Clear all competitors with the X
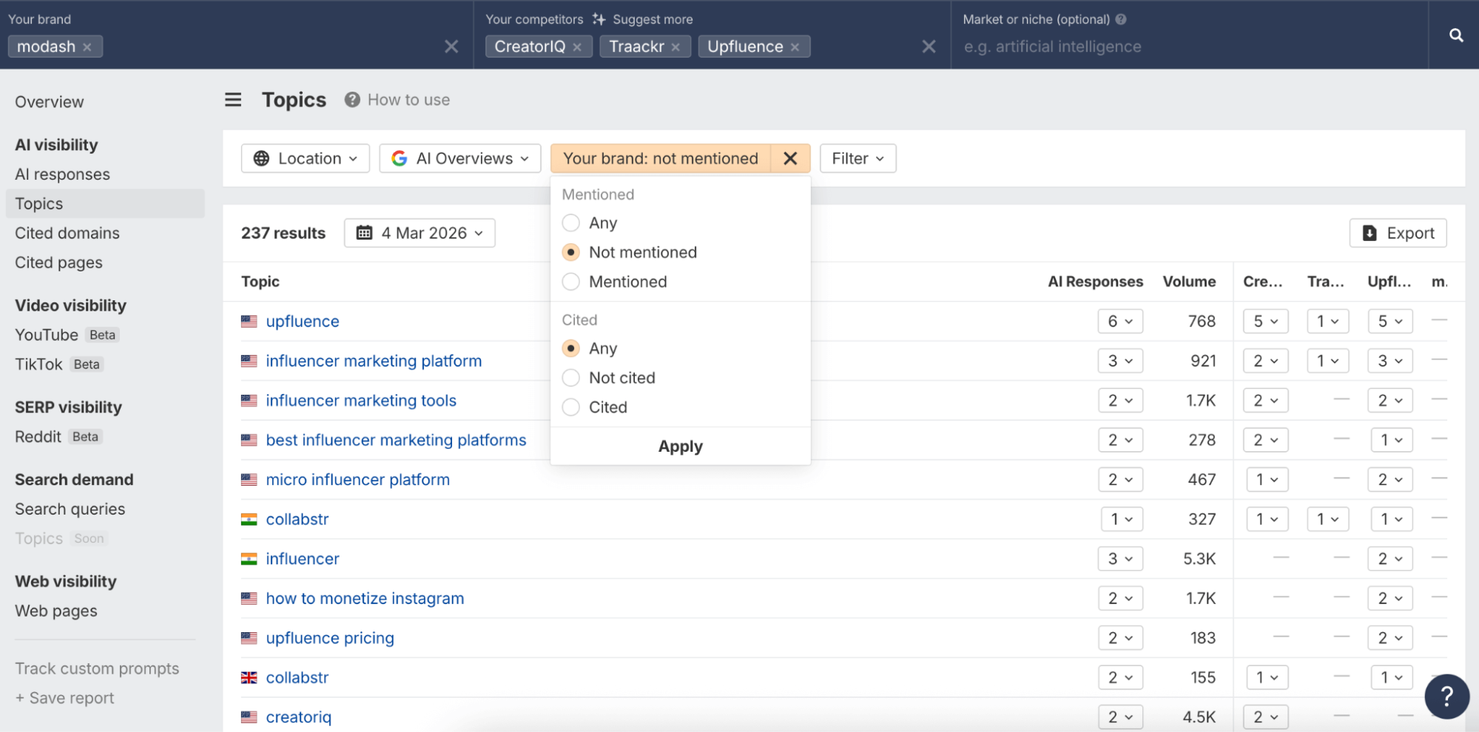This screenshot has width=1479, height=732. pyautogui.click(x=929, y=47)
